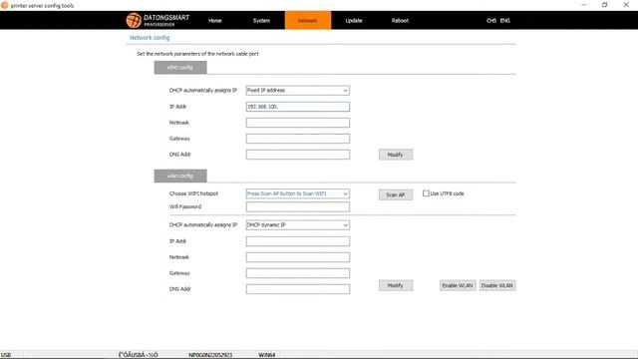Screen dimensions: 638x359
Task: Switch language to CHS
Action: coord(491,20)
